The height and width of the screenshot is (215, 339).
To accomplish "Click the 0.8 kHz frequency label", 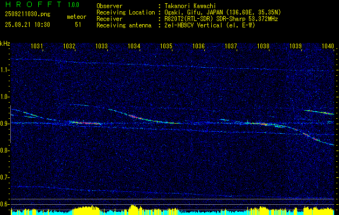I will click(x=4, y=150).
